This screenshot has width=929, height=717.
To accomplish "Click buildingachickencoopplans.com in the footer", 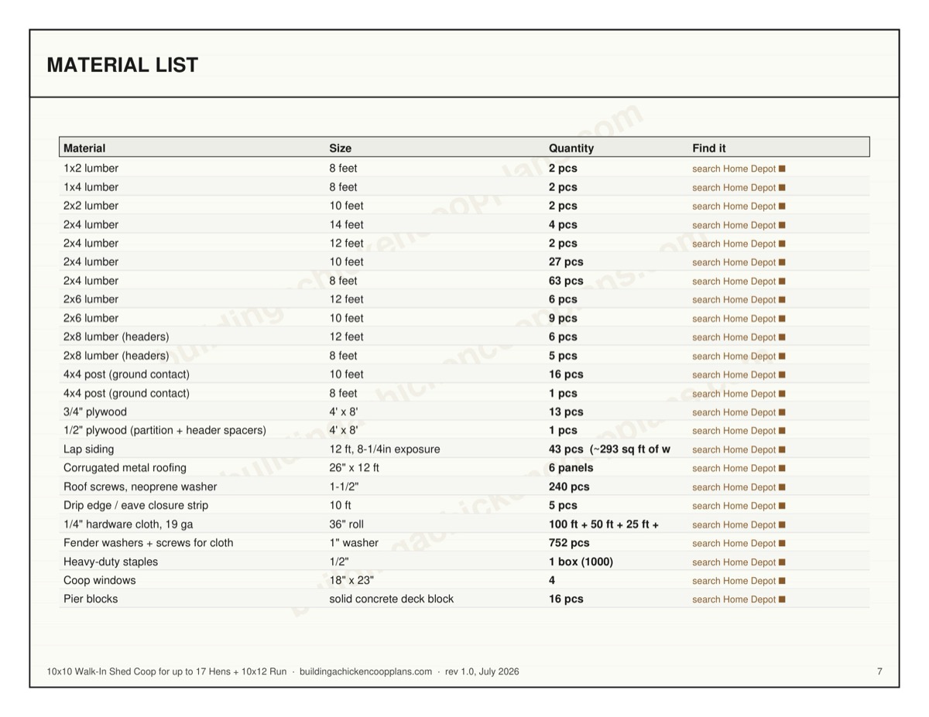I will pyautogui.click(x=365, y=671).
